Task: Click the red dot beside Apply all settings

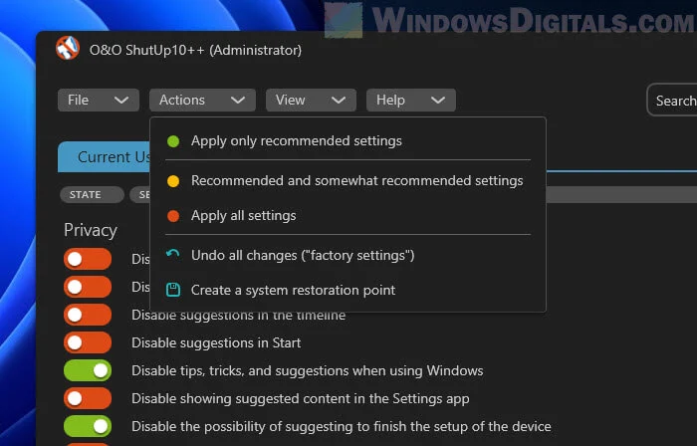Action: tap(173, 216)
